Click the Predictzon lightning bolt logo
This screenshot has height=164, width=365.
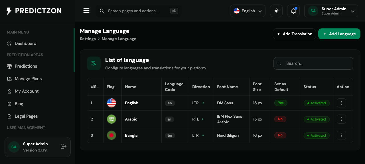9,11
